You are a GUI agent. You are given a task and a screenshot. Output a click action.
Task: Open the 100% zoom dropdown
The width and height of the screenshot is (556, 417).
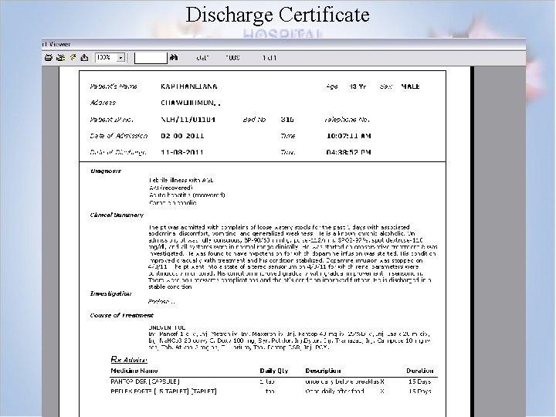(x=121, y=57)
